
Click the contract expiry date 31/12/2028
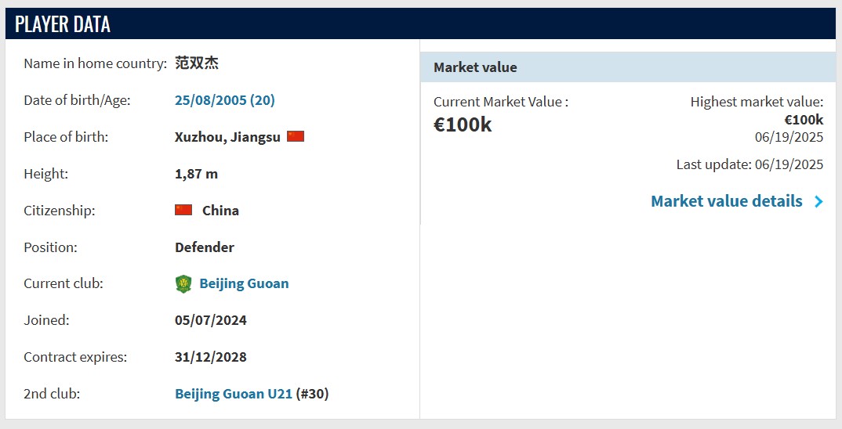211,357
